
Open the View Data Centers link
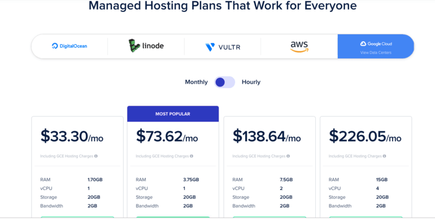(376, 53)
